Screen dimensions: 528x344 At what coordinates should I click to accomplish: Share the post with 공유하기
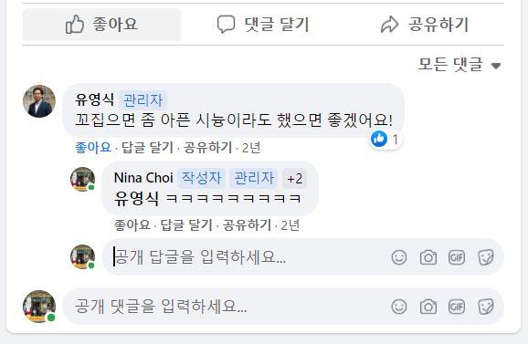424,25
